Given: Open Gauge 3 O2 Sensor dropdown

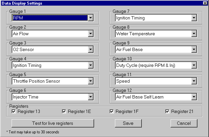Looking at the screenshot, I should coord(90,50).
